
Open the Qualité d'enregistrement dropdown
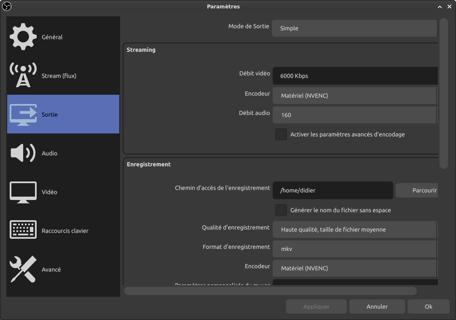(354, 229)
